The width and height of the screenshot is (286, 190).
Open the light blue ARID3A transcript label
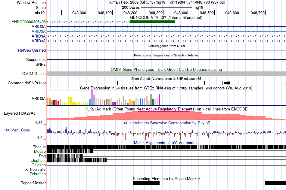coord(39,31)
